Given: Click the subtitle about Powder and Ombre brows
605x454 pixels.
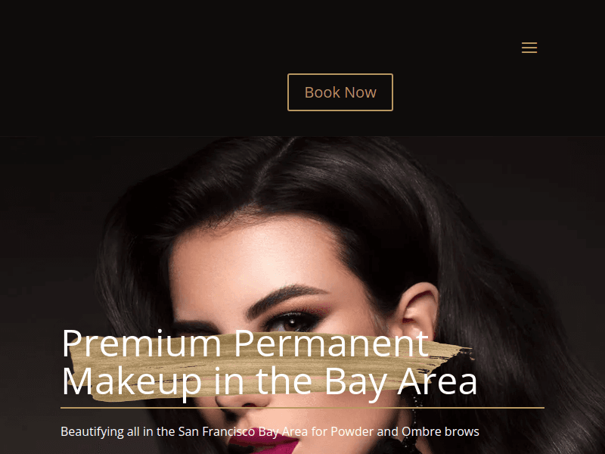Looking at the screenshot, I should pyautogui.click(x=270, y=431).
